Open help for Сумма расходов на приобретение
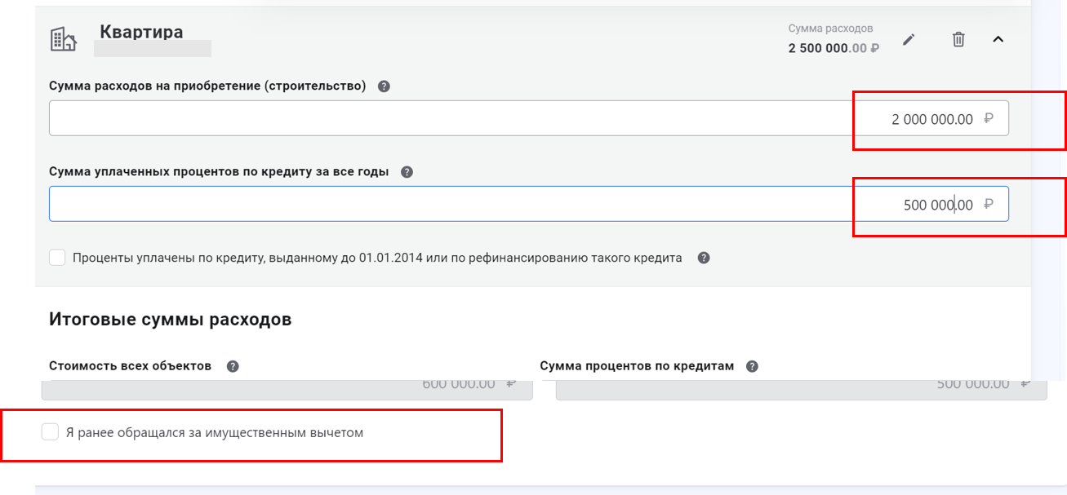This screenshot has height=495, width=1067. pos(384,86)
